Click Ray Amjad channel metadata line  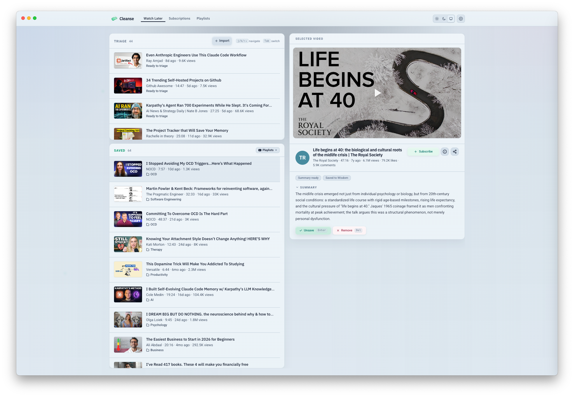[x=171, y=61]
